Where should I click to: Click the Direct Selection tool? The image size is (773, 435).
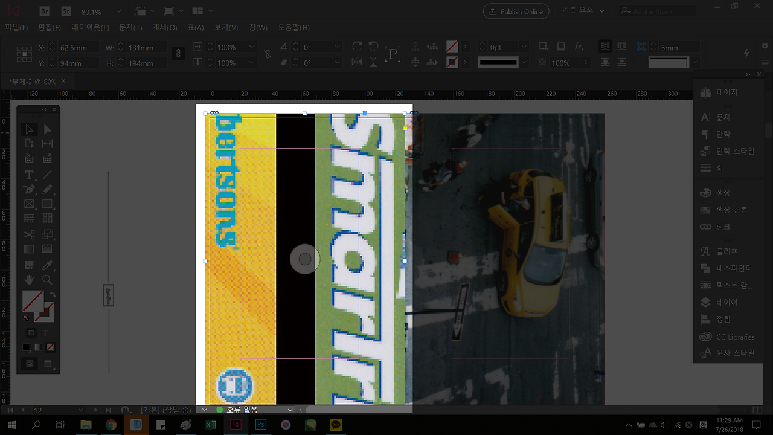[47, 129]
